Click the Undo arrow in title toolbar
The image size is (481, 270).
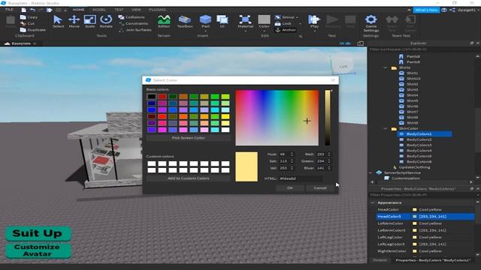coord(33,10)
